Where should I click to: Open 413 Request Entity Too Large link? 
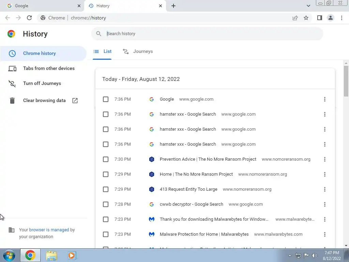pos(188,189)
